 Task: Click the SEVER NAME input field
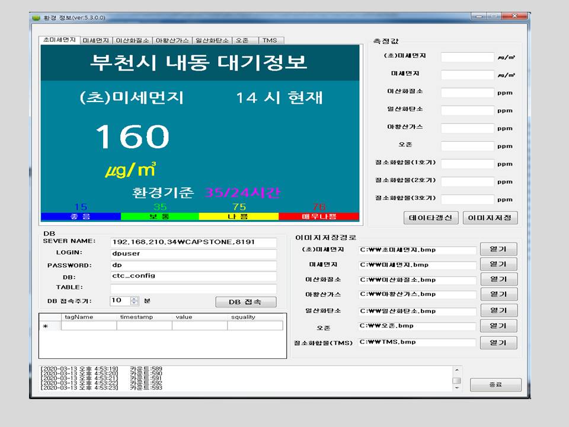click(x=193, y=242)
